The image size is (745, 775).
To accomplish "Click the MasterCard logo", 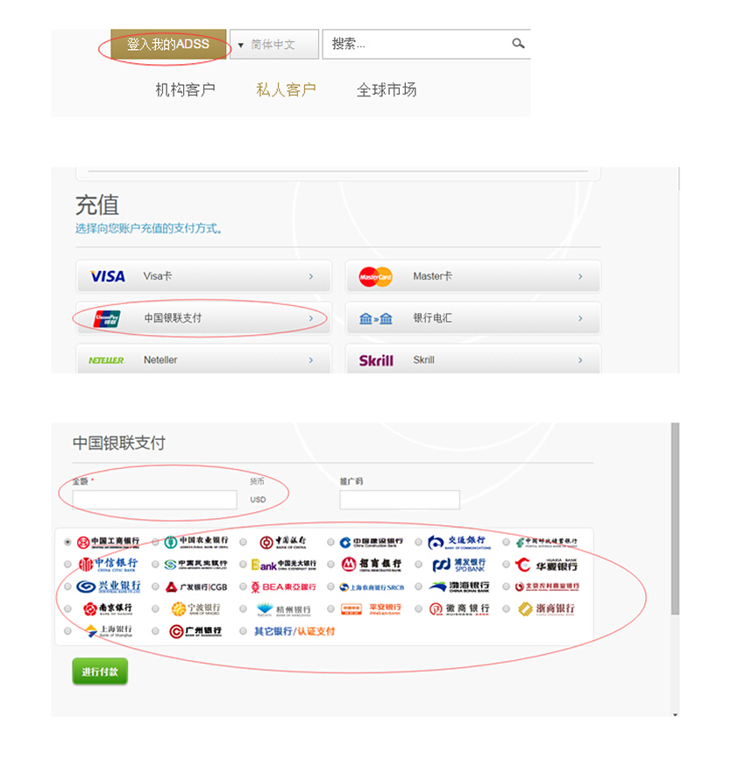I will tap(376, 277).
